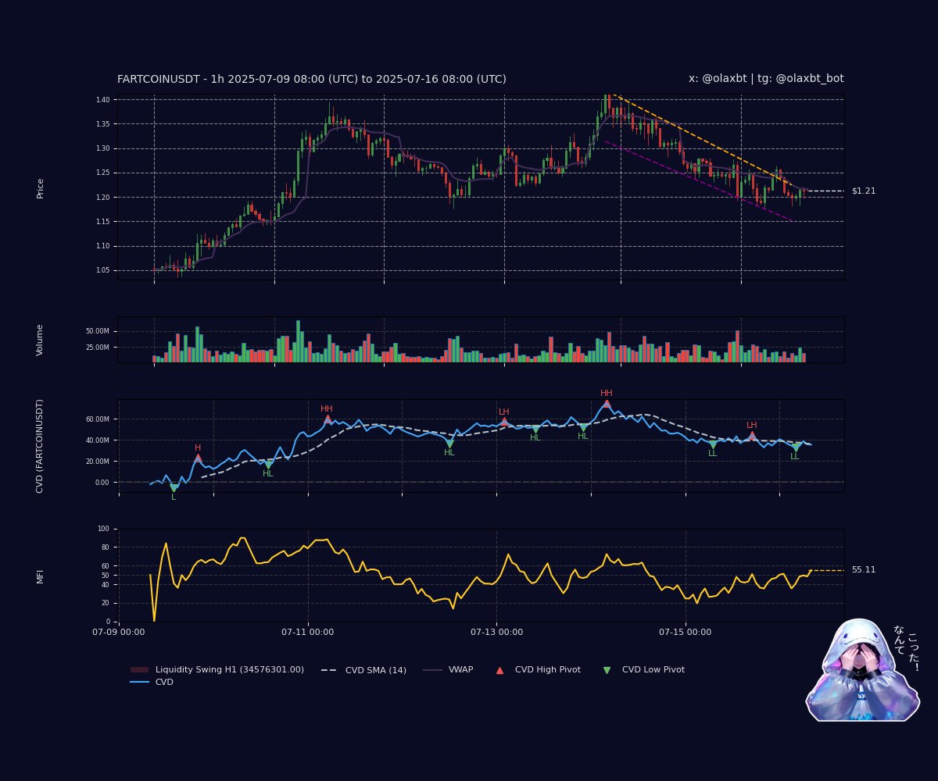This screenshot has height=781, width=938.
Task: Click the Price axis title
Action: [x=40, y=188]
